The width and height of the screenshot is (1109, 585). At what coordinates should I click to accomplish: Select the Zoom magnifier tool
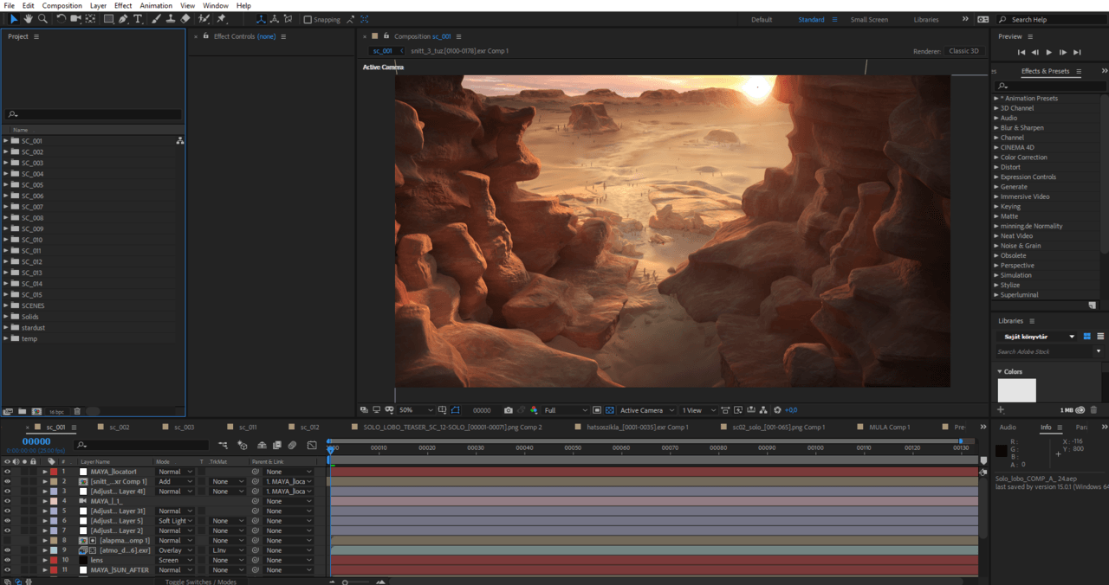click(x=42, y=19)
